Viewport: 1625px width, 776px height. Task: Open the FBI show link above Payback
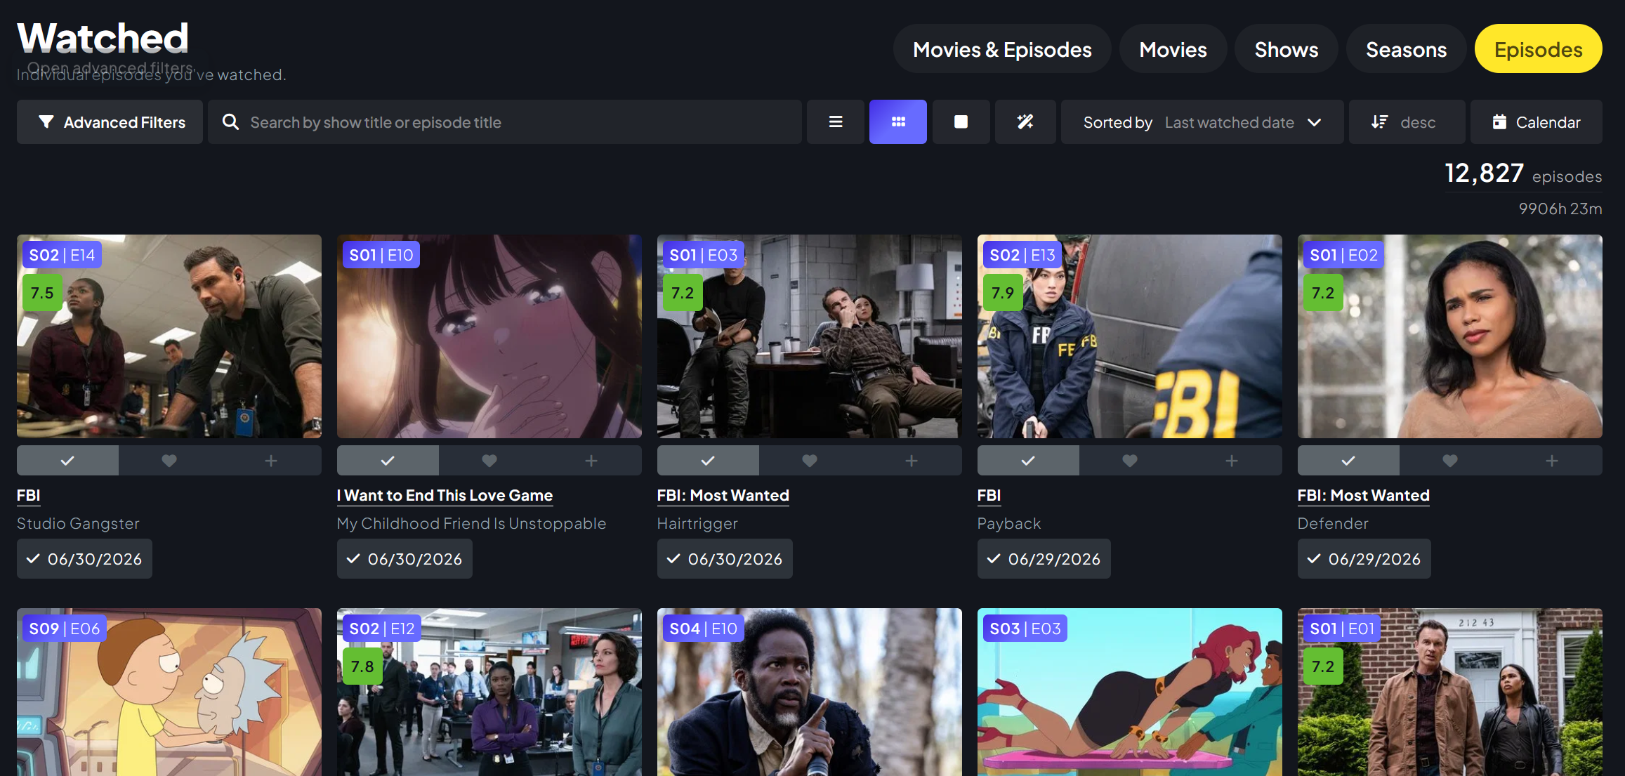pyautogui.click(x=989, y=496)
